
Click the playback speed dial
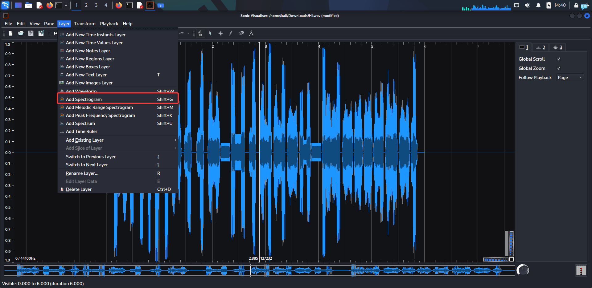pos(523,270)
